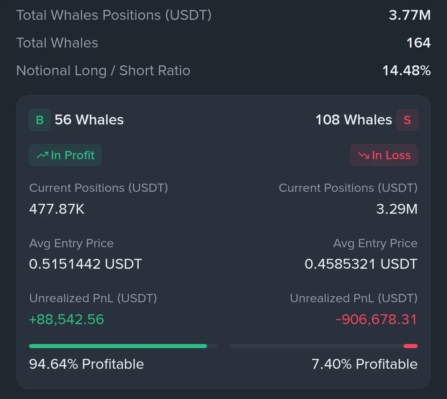Click the 56 Whales long side label
Screen dimensions: 447x399
coord(89,120)
